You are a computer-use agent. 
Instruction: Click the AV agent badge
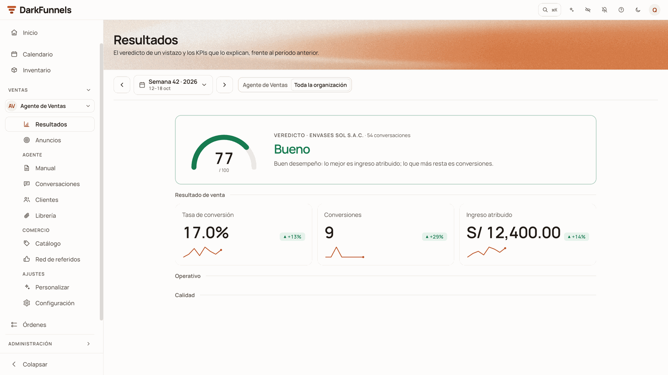12,106
